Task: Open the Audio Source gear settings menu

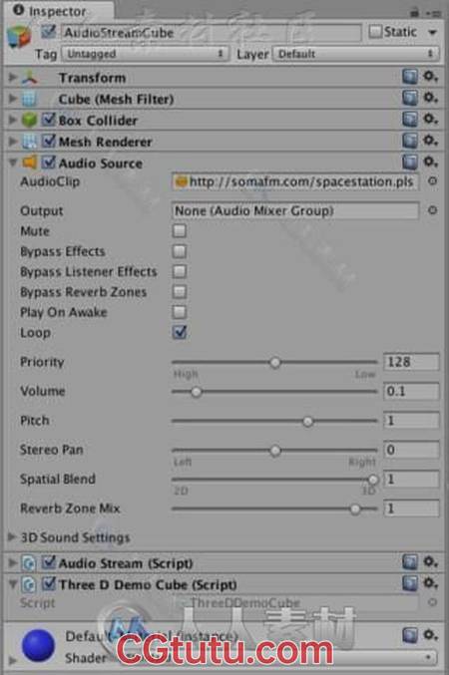Action: pos(430,162)
